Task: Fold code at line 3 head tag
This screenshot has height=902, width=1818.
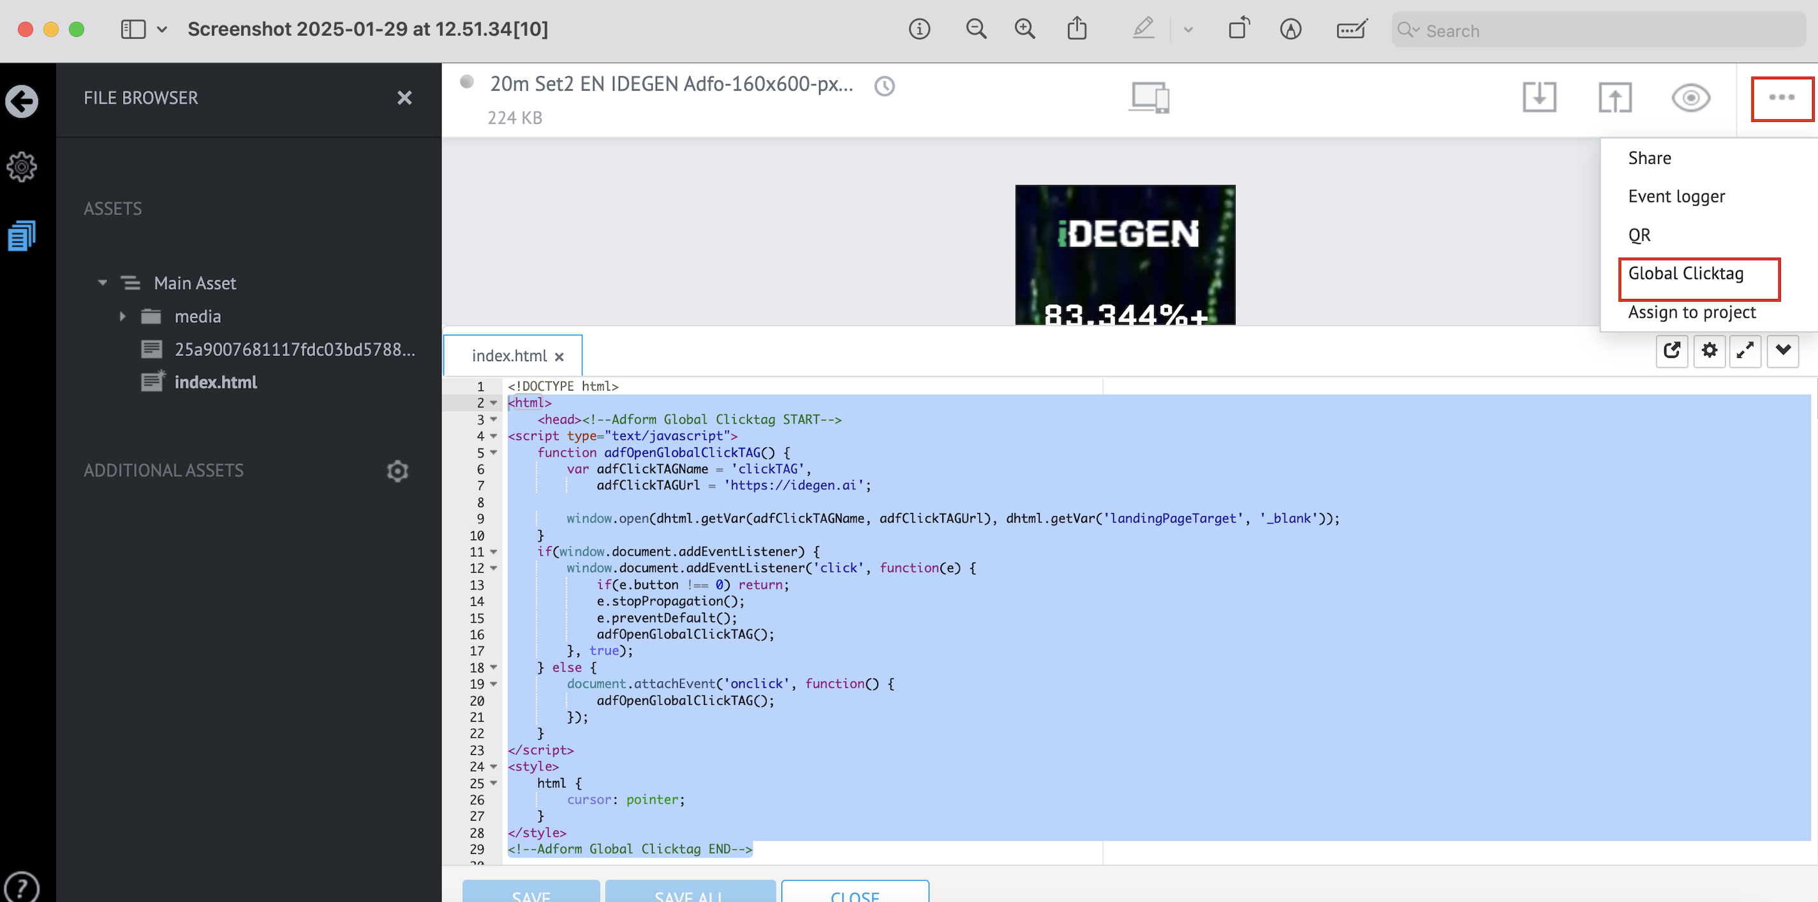Action: 493,419
